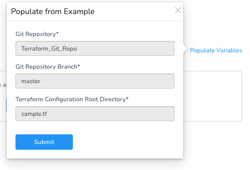
Task: Close the Populate from Example popover
Action: point(178,10)
